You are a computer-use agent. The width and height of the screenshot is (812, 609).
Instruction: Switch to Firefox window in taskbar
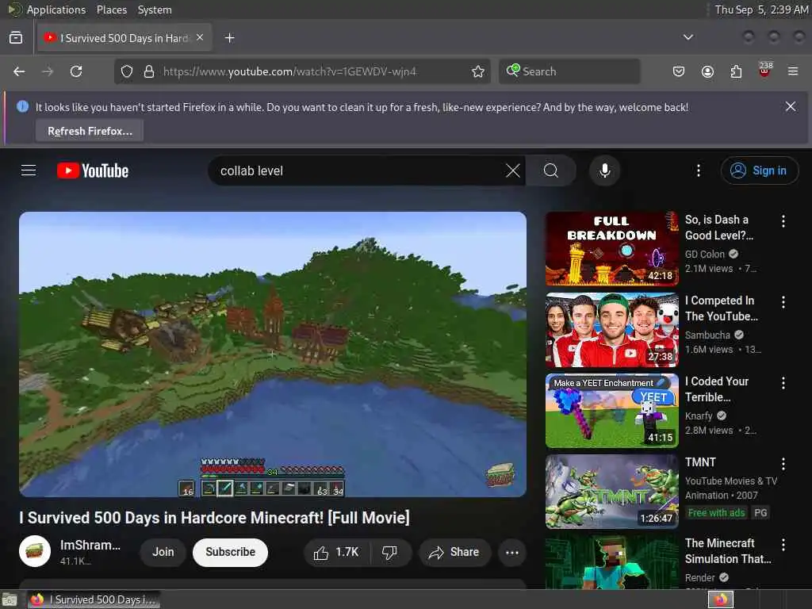coord(94,599)
